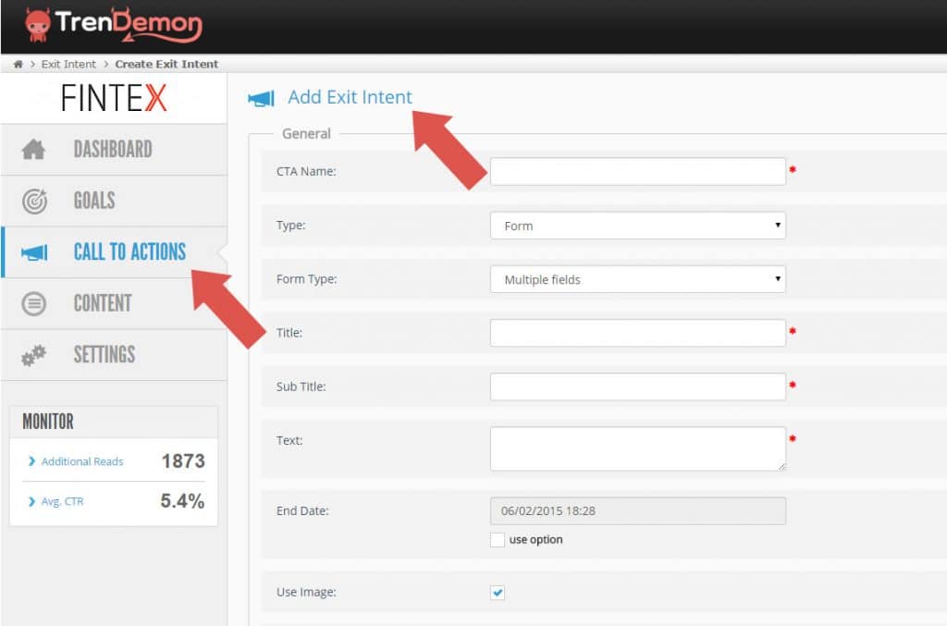Click the use option label text
947x626 pixels.
click(535, 540)
